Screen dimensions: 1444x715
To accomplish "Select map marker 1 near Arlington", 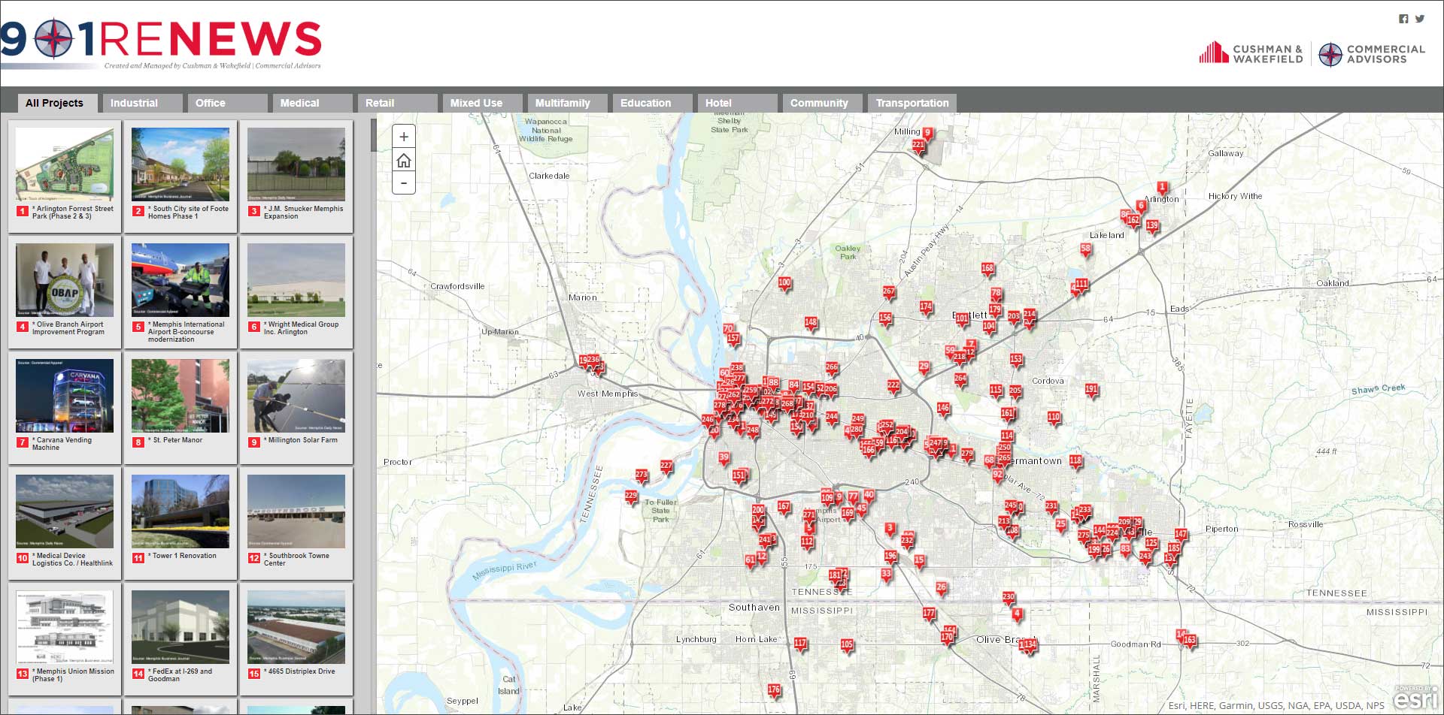I will (1162, 188).
